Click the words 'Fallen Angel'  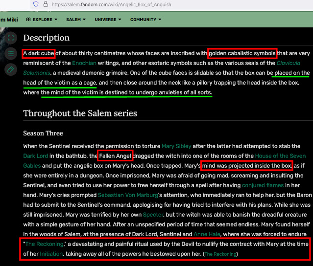coord(115,156)
